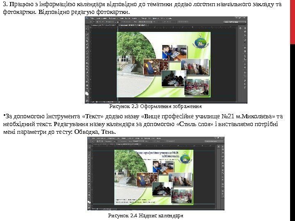Click the school logo on Figure 2.3 canvas

click(x=200, y=41)
